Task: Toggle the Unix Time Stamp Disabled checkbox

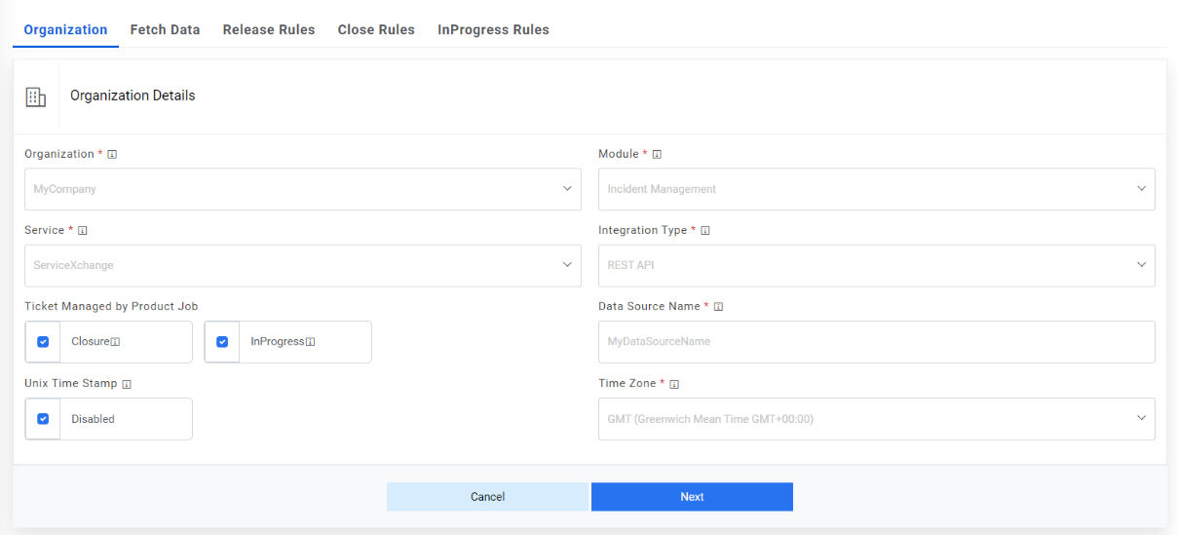Action: (x=43, y=419)
